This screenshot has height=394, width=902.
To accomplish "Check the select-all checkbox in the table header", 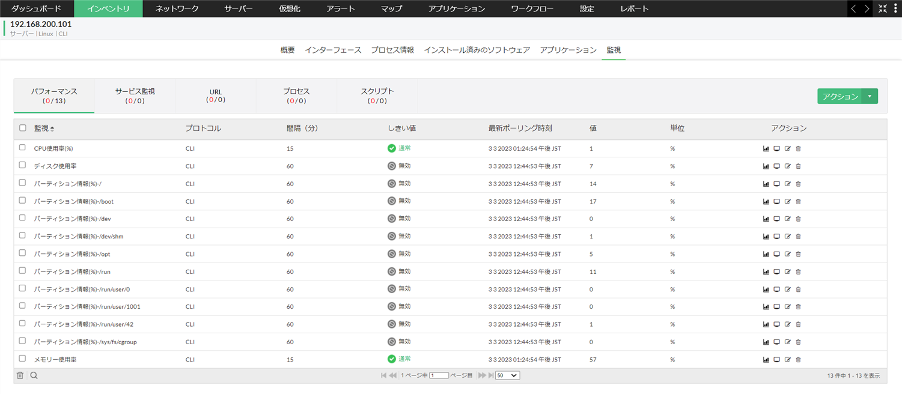I will (x=22, y=128).
